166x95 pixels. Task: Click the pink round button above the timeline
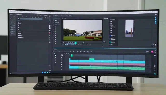(x=152, y=52)
